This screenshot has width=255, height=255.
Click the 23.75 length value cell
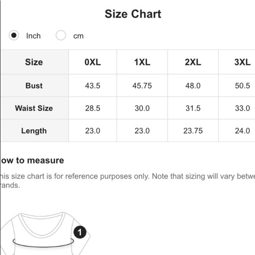click(x=193, y=131)
